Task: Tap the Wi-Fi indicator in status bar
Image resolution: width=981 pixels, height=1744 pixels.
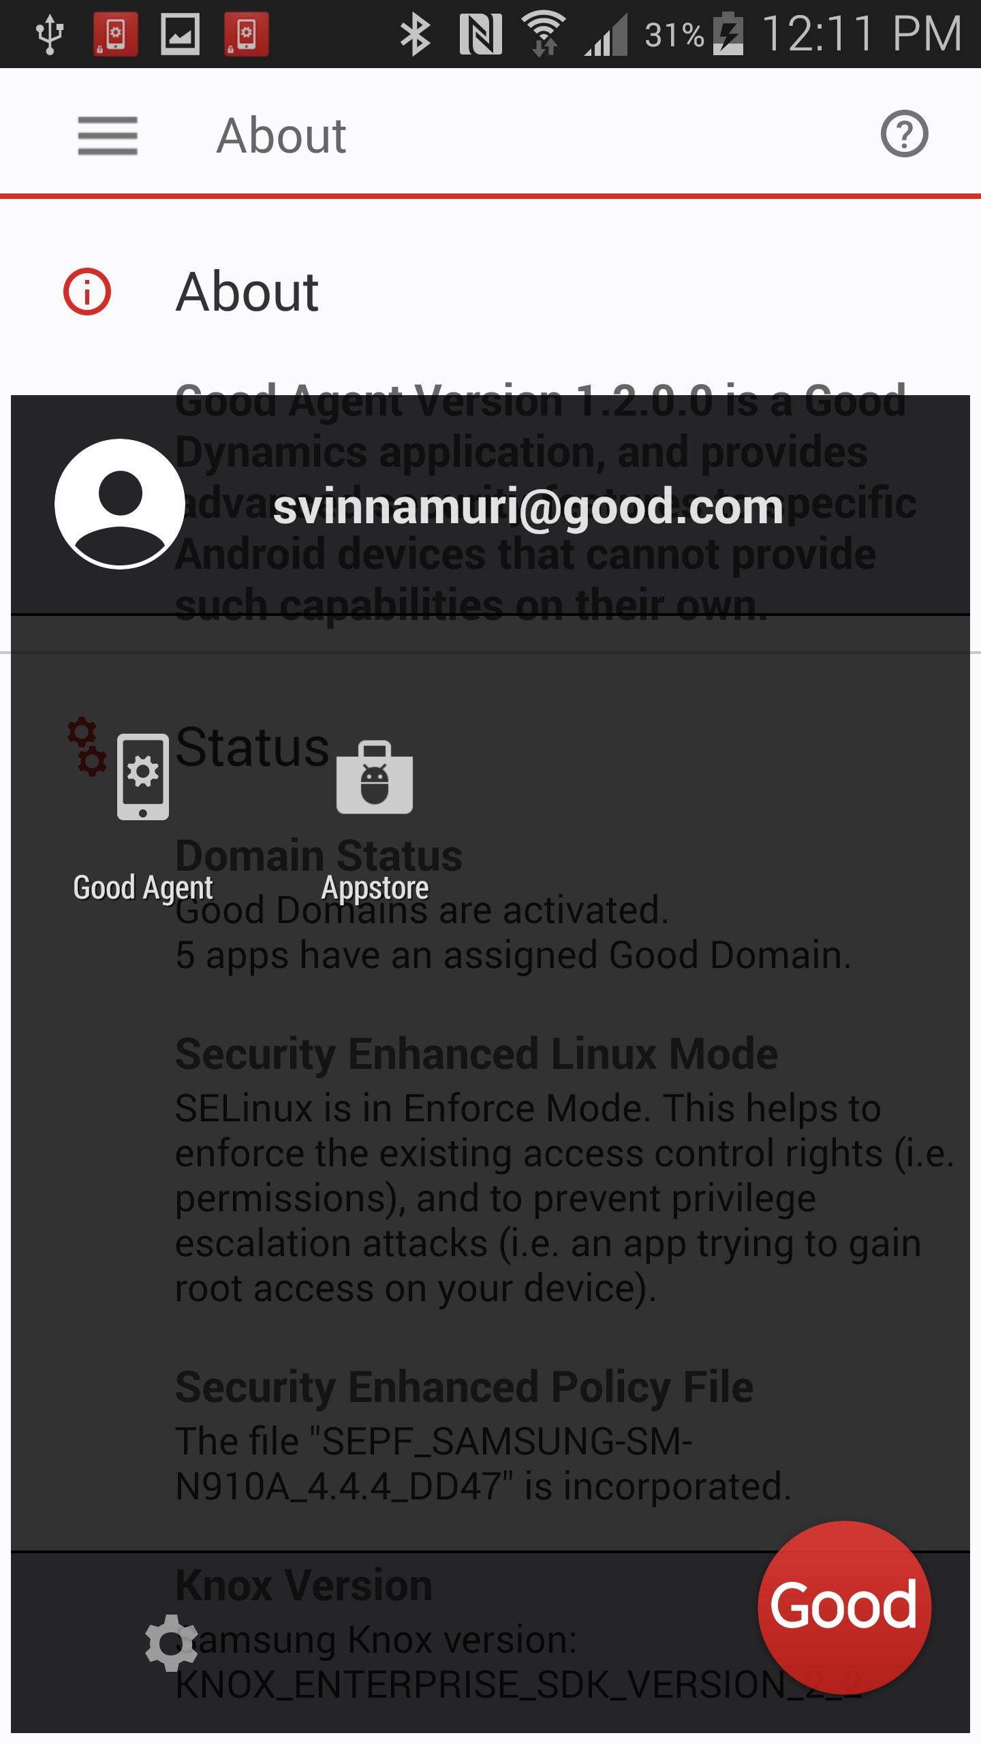Action: 544,35
